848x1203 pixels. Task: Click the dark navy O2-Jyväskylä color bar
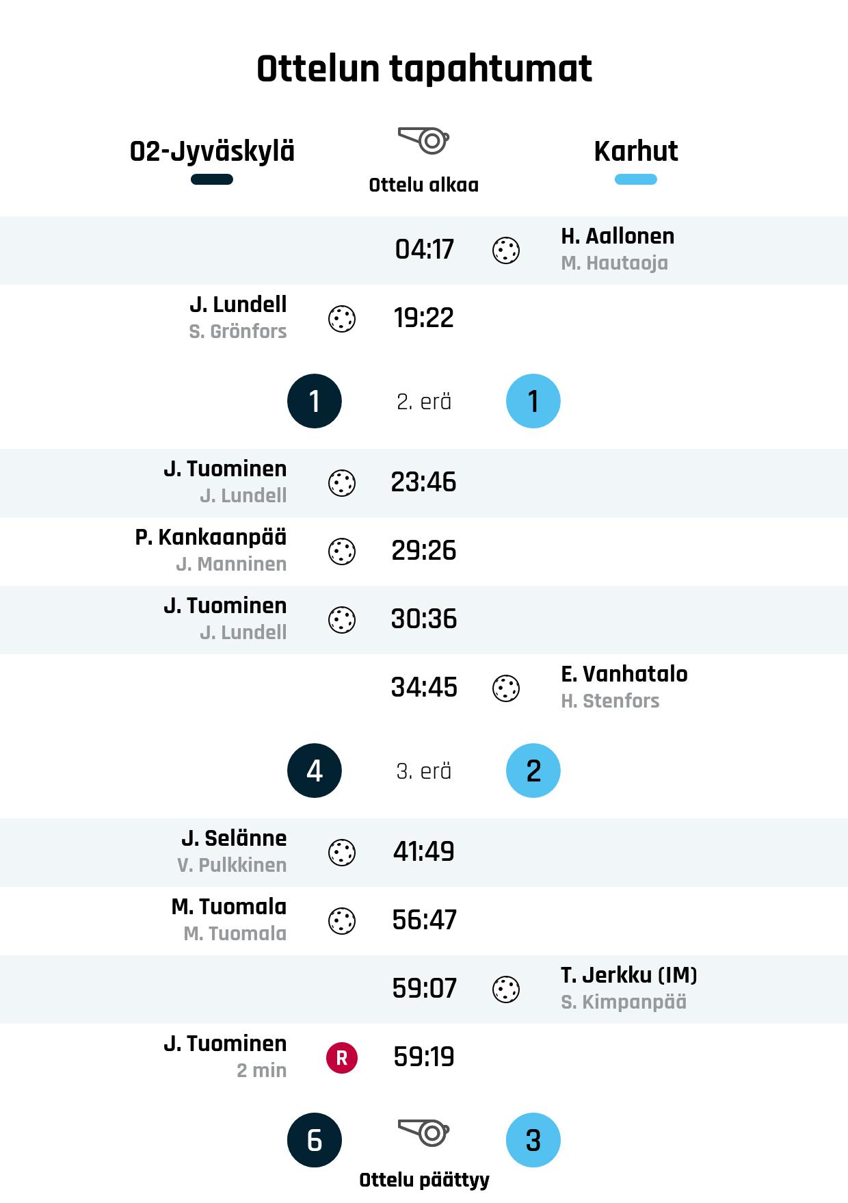click(212, 180)
